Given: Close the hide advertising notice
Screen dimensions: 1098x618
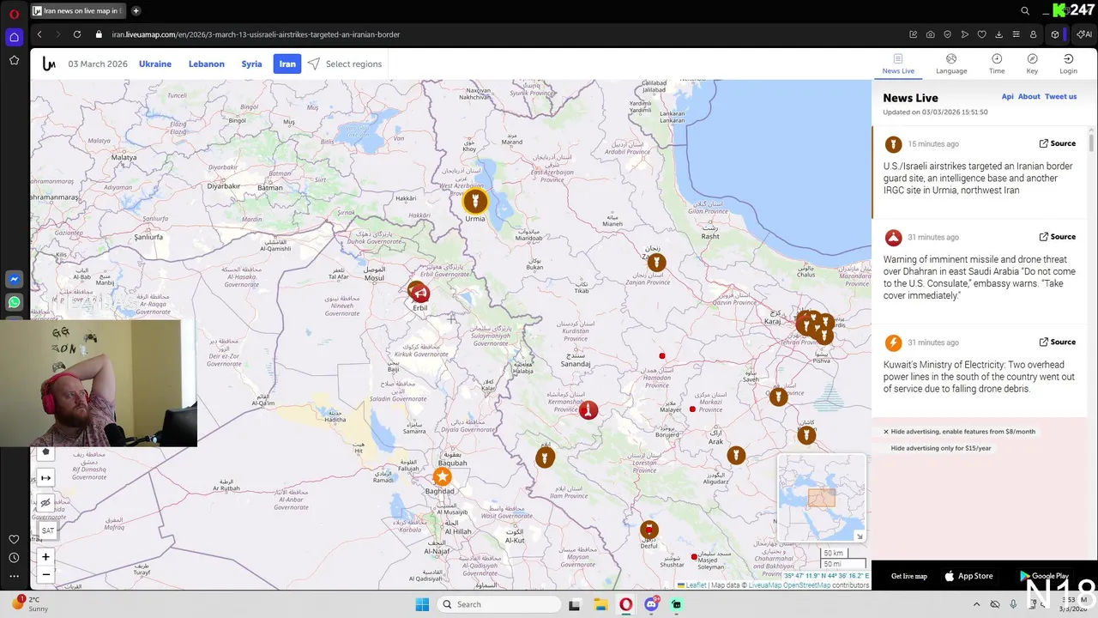Looking at the screenshot, I should (x=886, y=432).
